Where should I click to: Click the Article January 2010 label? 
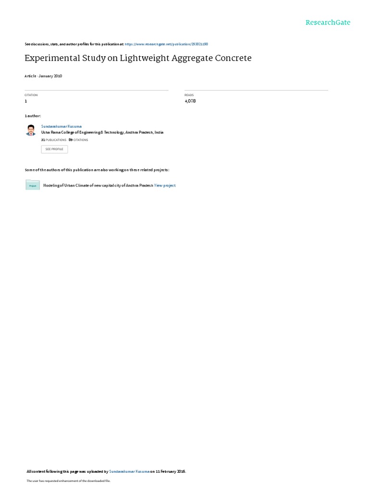[x=43, y=76]
